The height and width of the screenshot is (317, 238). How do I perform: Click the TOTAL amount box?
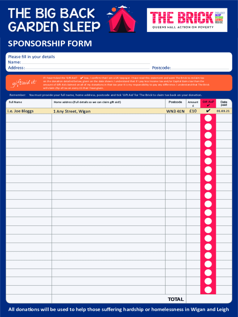click(x=209, y=299)
